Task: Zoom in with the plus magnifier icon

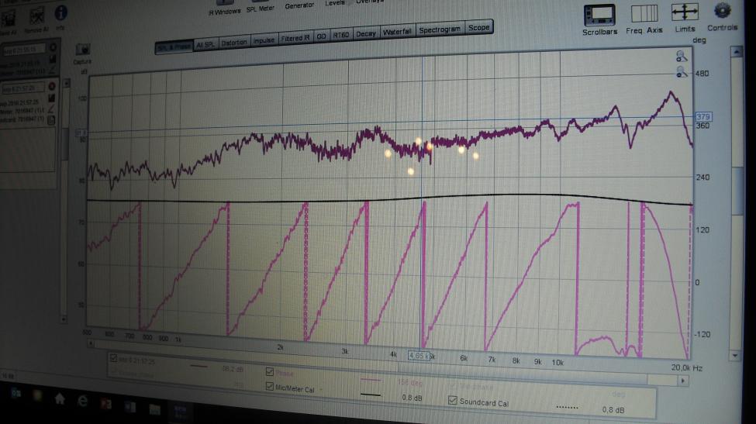Action: (x=682, y=57)
